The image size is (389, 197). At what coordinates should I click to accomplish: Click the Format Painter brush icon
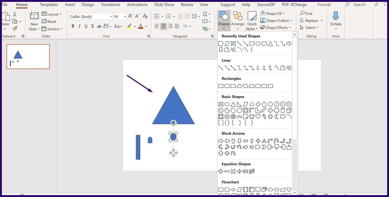[x=15, y=28]
